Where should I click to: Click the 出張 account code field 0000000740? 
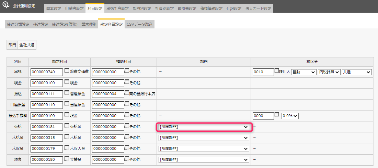click(x=46, y=72)
